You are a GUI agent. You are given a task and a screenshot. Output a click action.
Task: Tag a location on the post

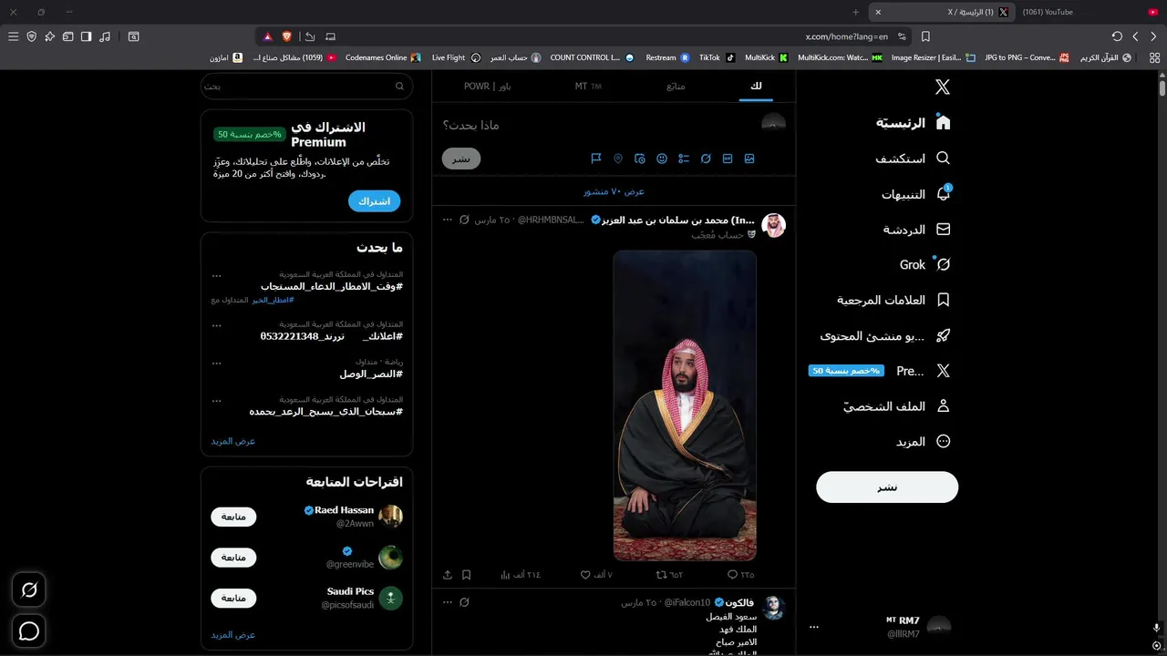point(618,159)
